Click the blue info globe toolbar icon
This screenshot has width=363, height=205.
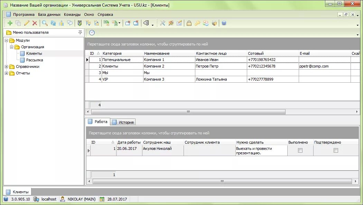[x=224, y=23]
